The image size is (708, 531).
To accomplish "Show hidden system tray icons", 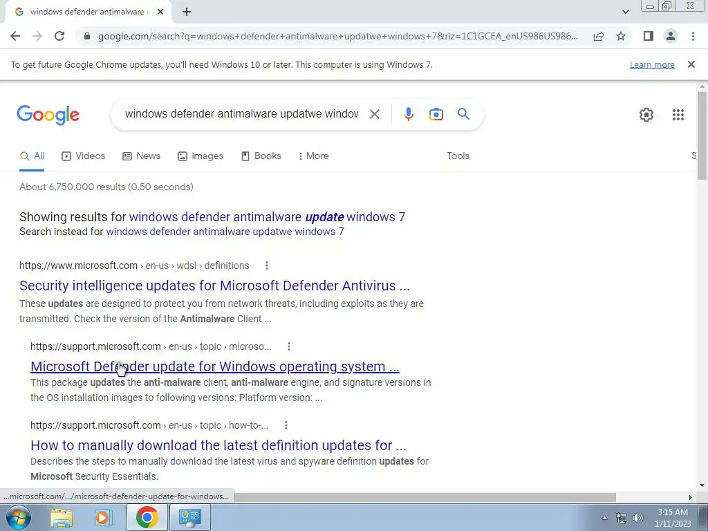I will coord(604,518).
